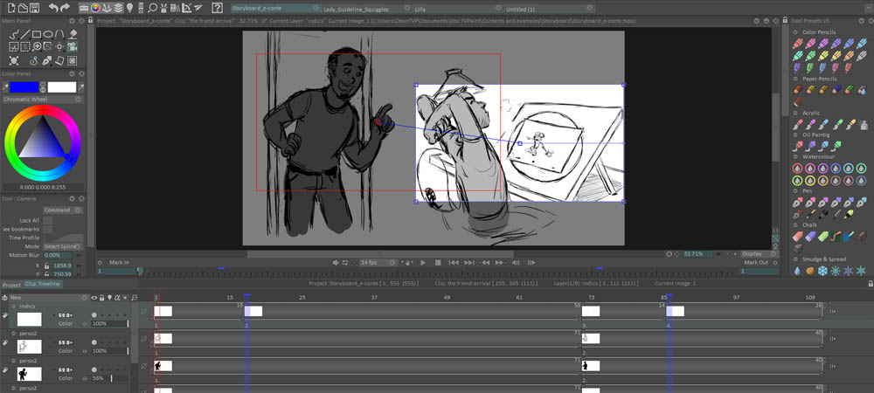
Task: Pick foreground color with left eyedropper
Action: [5, 86]
